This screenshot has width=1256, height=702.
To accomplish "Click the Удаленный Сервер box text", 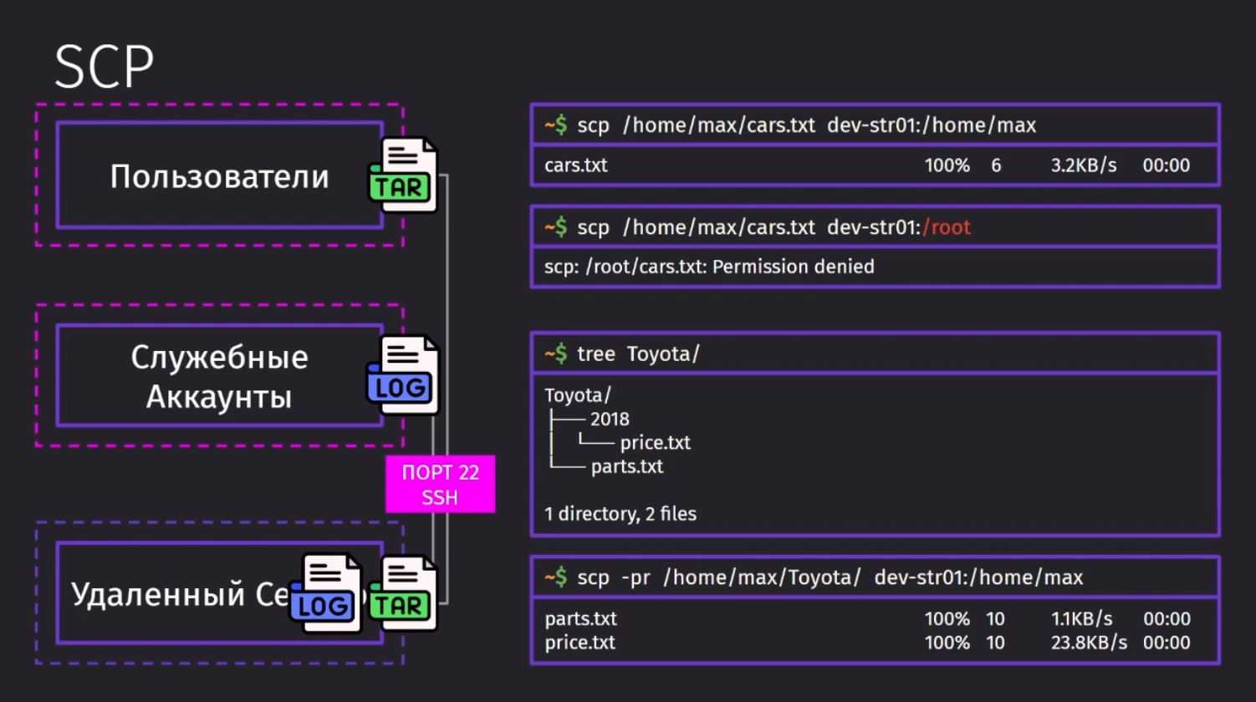I will pyautogui.click(x=180, y=594).
